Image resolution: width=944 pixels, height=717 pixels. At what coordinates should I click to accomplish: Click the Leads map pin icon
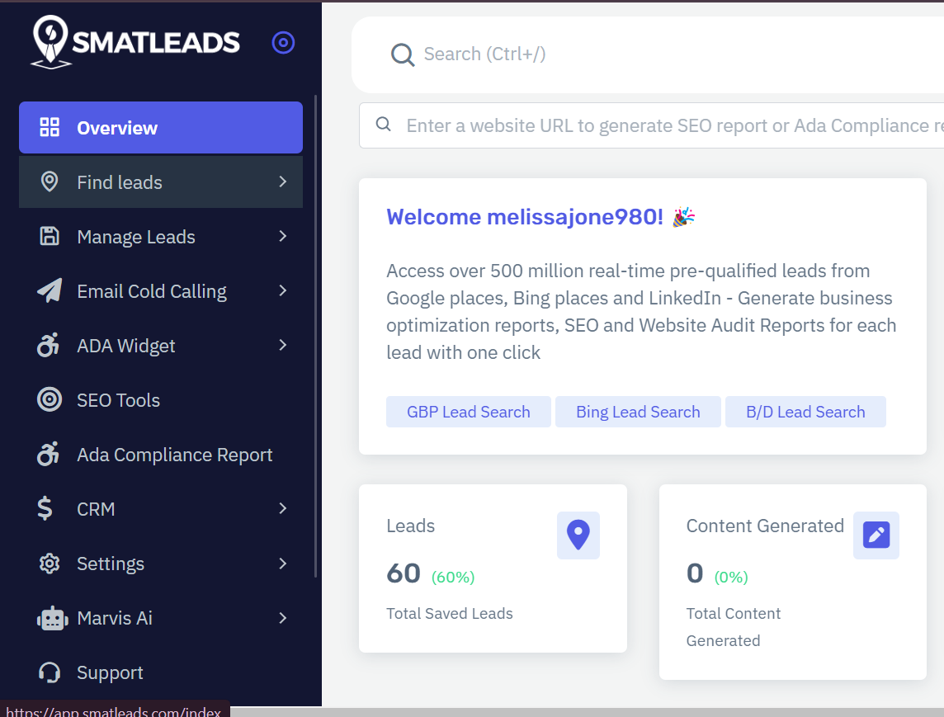point(578,535)
